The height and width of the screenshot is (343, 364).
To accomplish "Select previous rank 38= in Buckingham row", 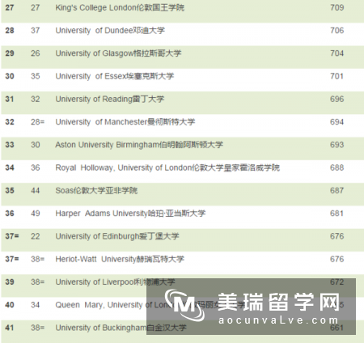I will click(x=37, y=328).
